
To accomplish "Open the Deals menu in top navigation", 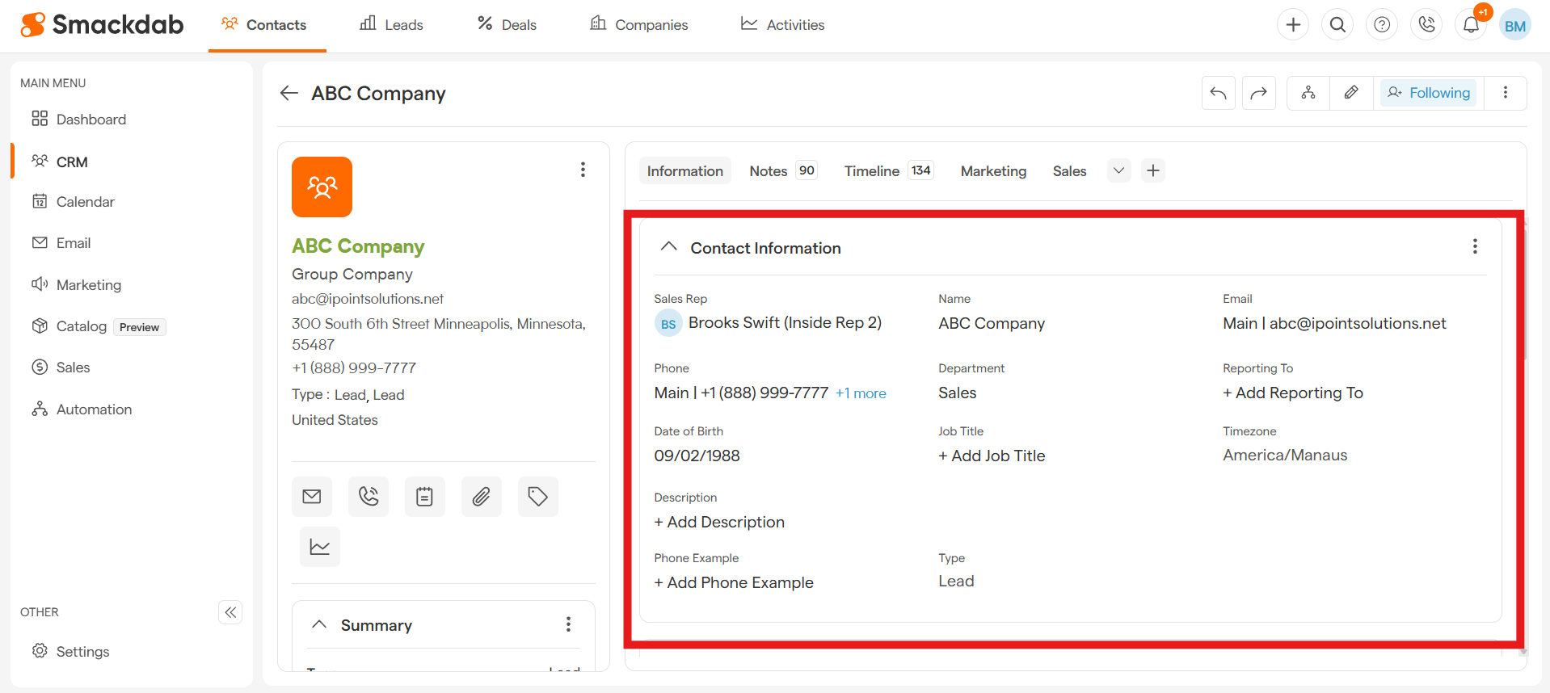I will (507, 25).
